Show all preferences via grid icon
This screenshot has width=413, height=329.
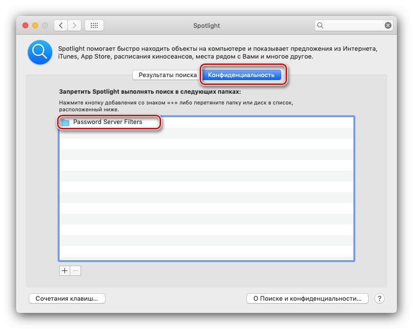94,25
